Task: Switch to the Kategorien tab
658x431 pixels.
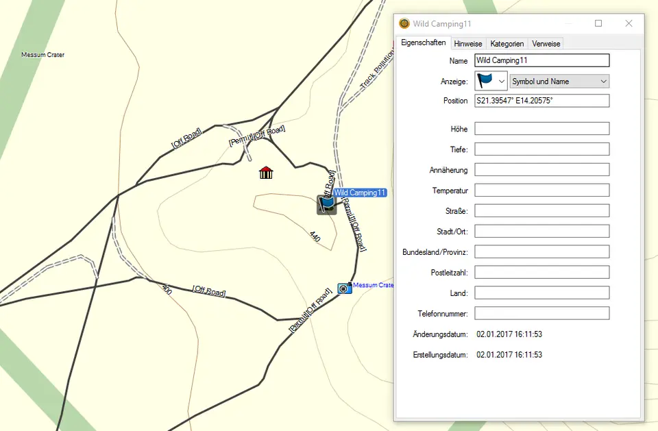Action: tap(507, 44)
